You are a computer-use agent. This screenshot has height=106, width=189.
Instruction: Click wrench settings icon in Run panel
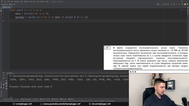tap(4, 78)
